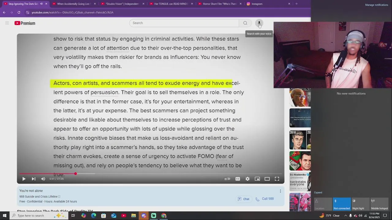Go to YouTube Premium home logo
Image resolution: width=392 pixels, height=220 pixels.
[25, 23]
